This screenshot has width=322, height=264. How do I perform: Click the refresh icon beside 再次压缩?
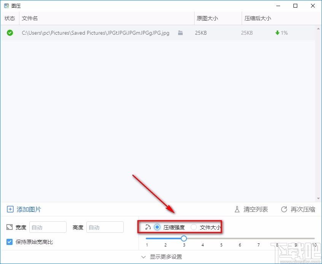(284, 209)
